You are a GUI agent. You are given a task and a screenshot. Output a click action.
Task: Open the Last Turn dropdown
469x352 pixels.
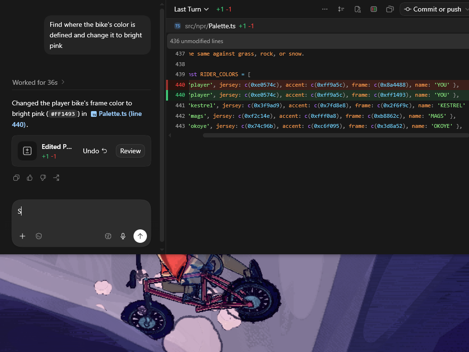click(191, 9)
